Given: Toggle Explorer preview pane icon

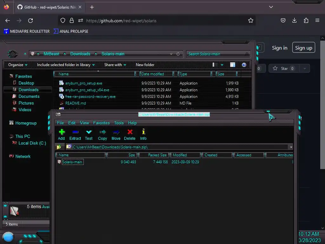Looking at the screenshot, I should pyautogui.click(x=233, y=65).
